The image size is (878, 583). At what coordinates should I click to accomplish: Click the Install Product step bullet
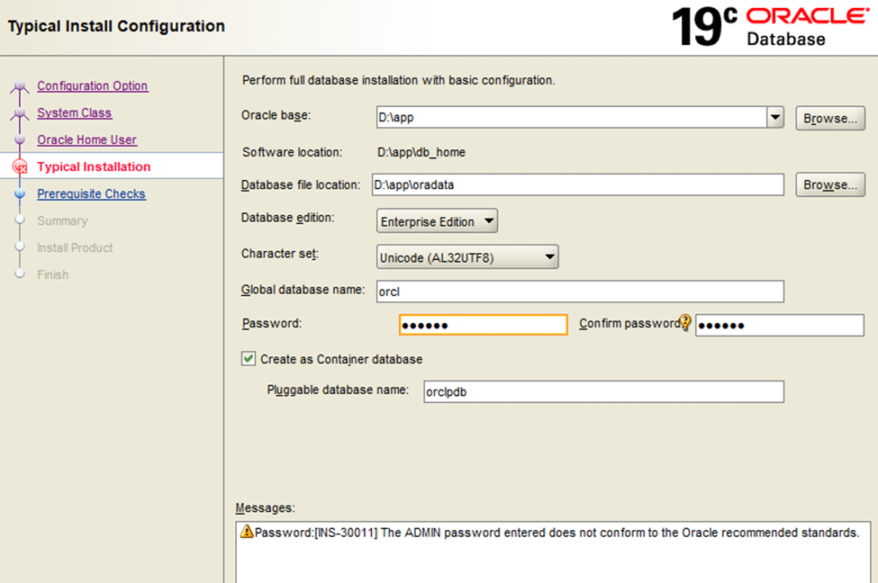pyautogui.click(x=20, y=247)
